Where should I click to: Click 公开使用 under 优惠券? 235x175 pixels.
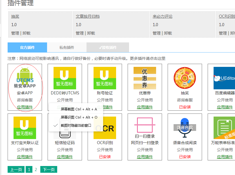coord(145,100)
